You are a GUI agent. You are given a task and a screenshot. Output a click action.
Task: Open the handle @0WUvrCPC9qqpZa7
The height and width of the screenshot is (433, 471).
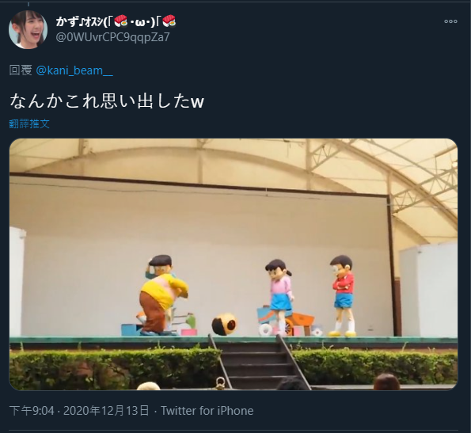click(112, 37)
